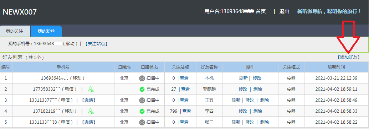Click the 新昕微导航 slogan in the header
The image size is (369, 129).
click(x=329, y=11)
